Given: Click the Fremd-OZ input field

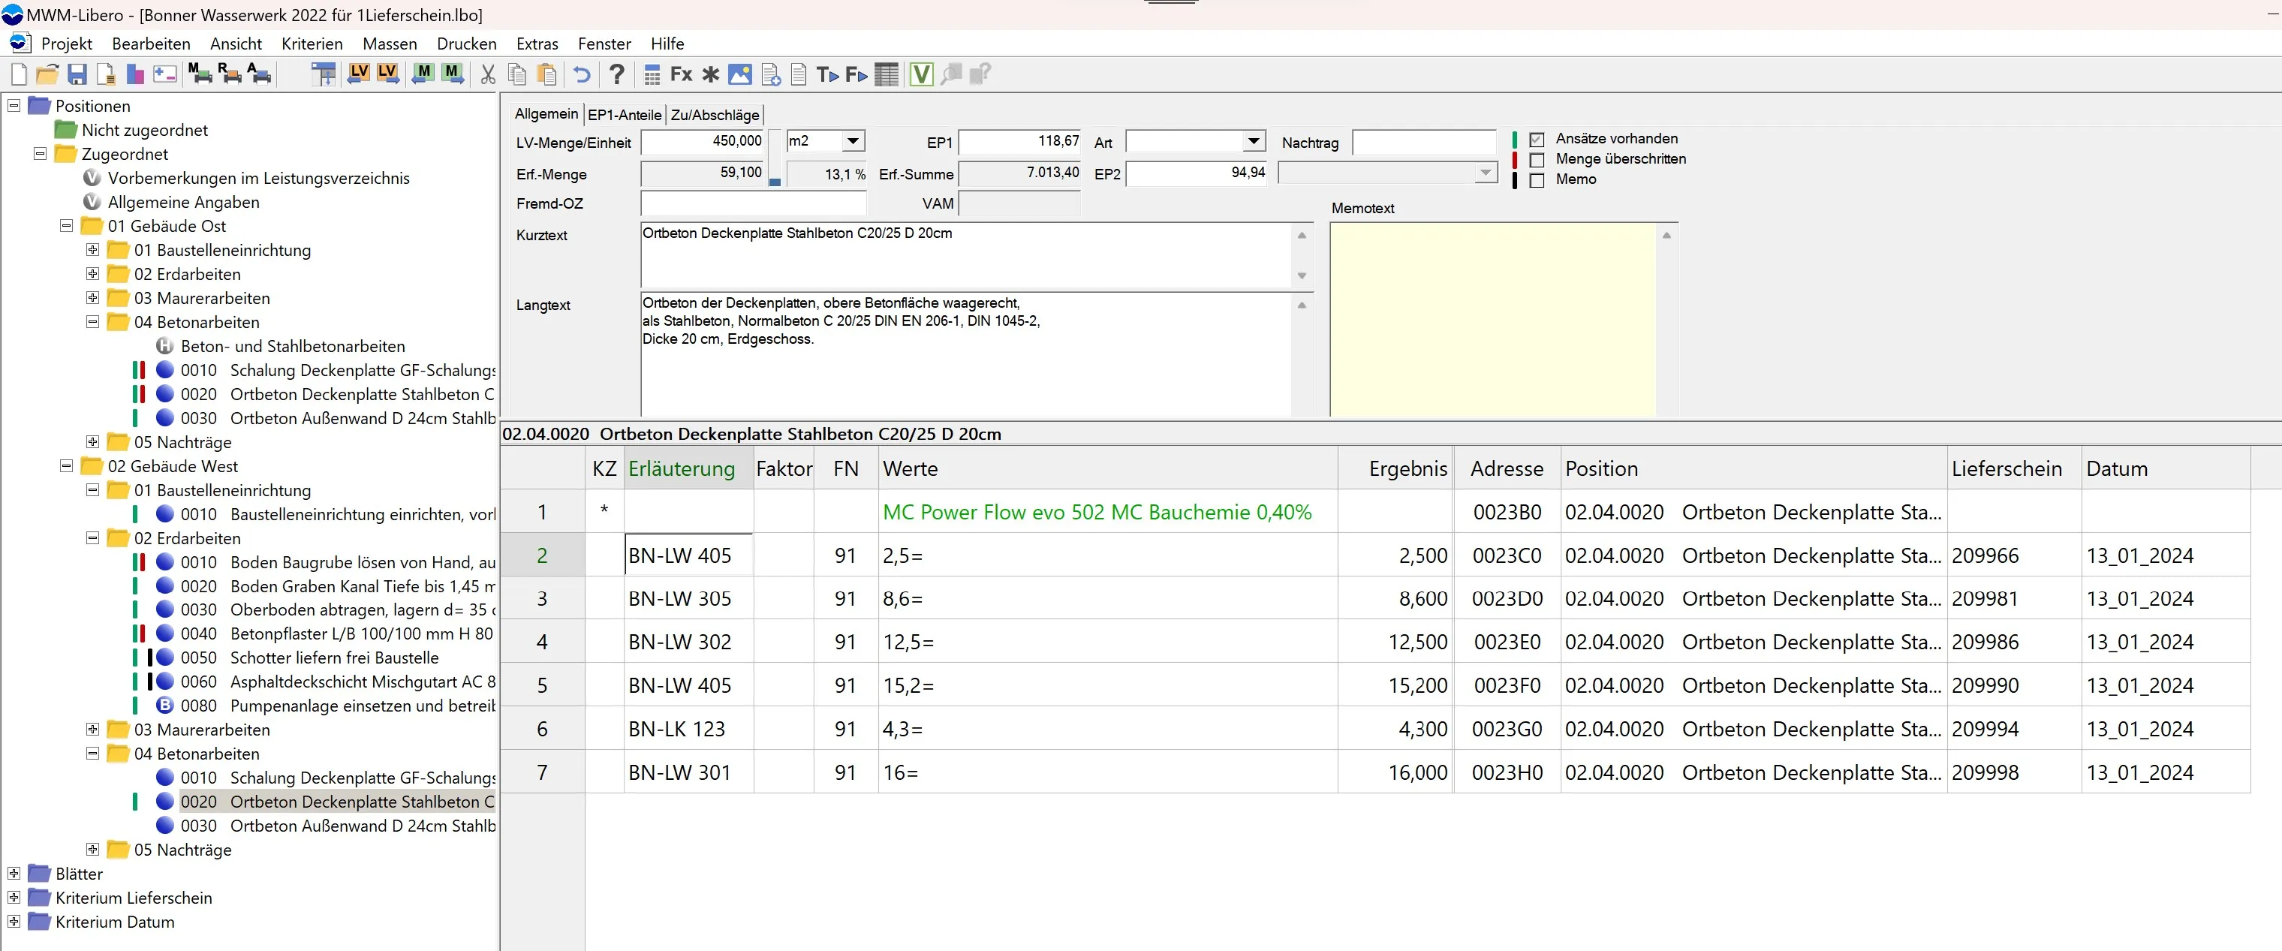Looking at the screenshot, I should point(753,203).
